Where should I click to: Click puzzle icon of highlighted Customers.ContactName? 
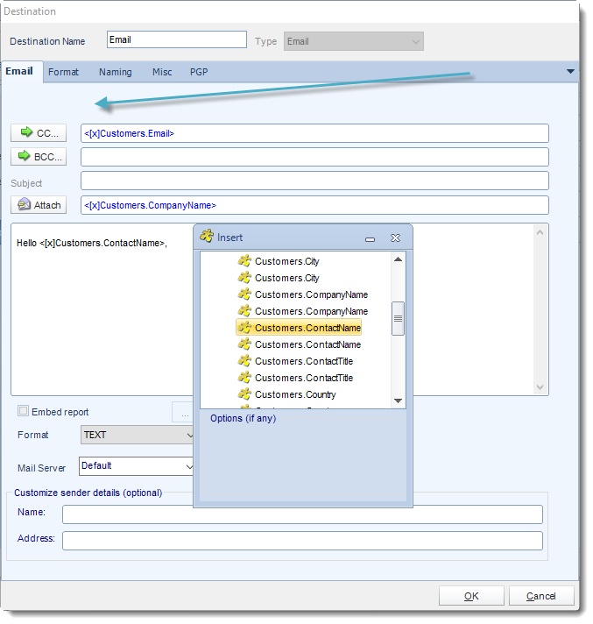point(244,328)
